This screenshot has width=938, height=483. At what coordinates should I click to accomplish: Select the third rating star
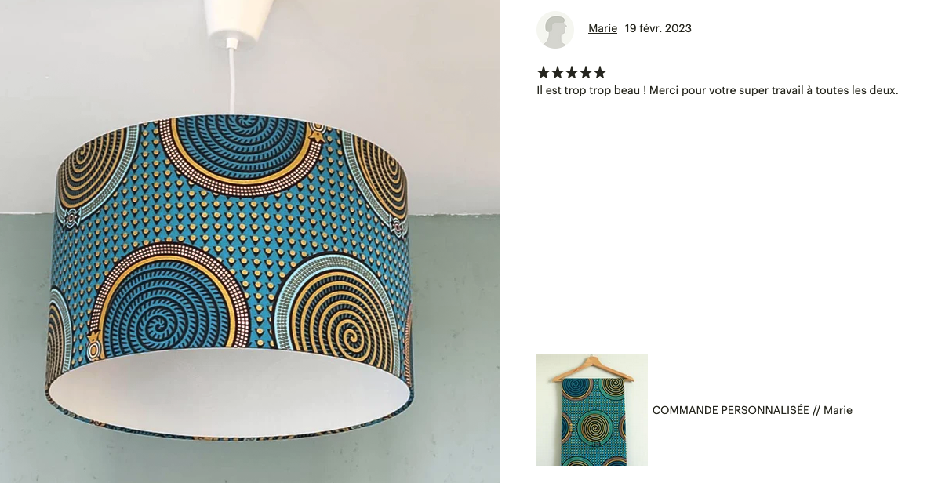571,73
